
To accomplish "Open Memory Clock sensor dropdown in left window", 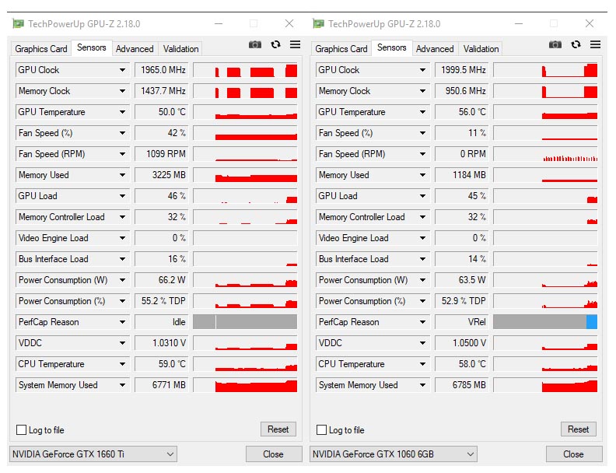I will [x=123, y=91].
